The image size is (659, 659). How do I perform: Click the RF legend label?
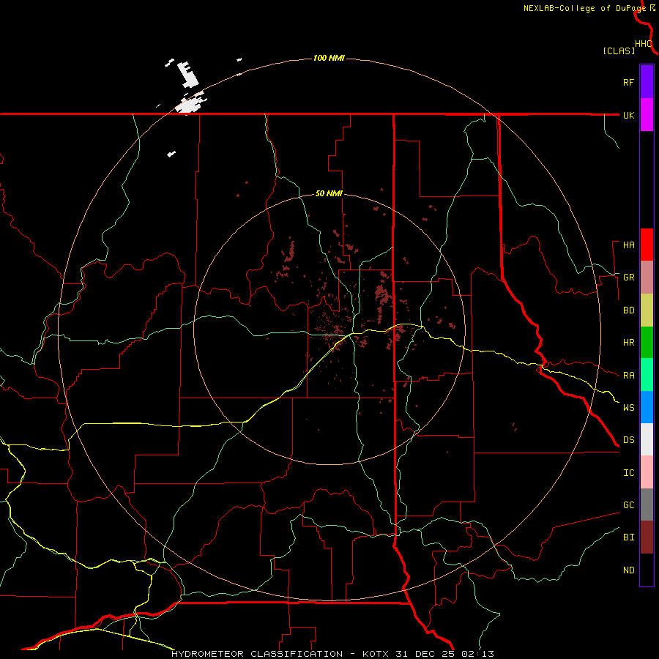pos(628,82)
